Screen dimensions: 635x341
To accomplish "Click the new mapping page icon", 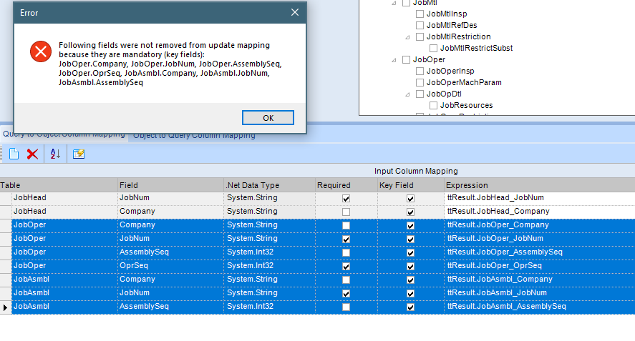I will [x=14, y=154].
